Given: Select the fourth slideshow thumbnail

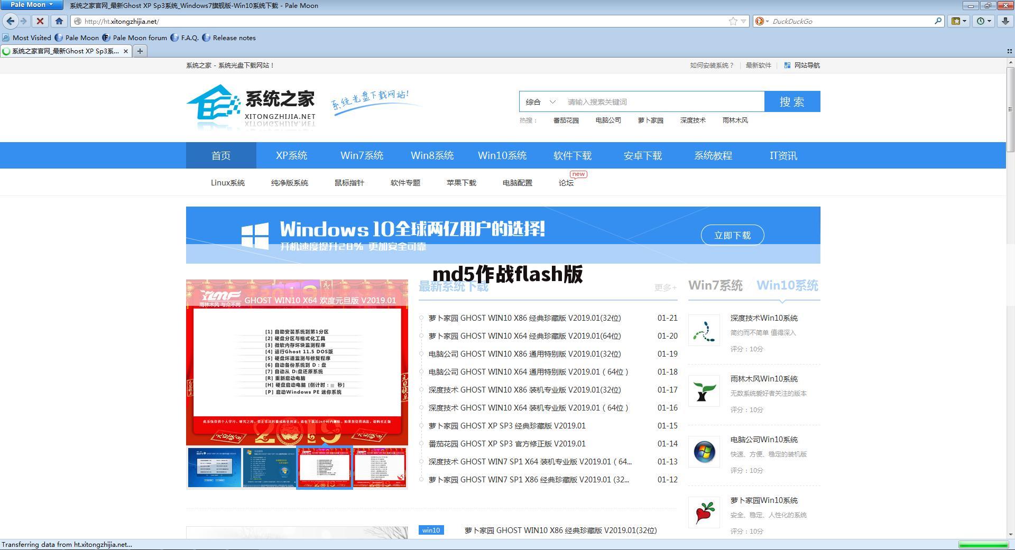Looking at the screenshot, I should tap(380, 468).
